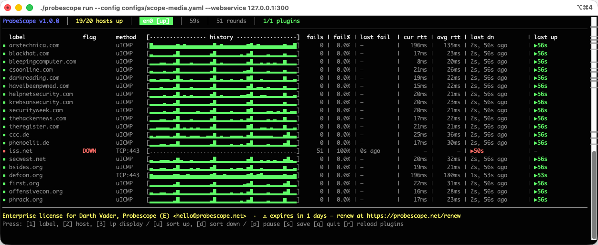This screenshot has width=598, height=245.
Task: Click the cur rtt column header
Action: pyautogui.click(x=415, y=37)
